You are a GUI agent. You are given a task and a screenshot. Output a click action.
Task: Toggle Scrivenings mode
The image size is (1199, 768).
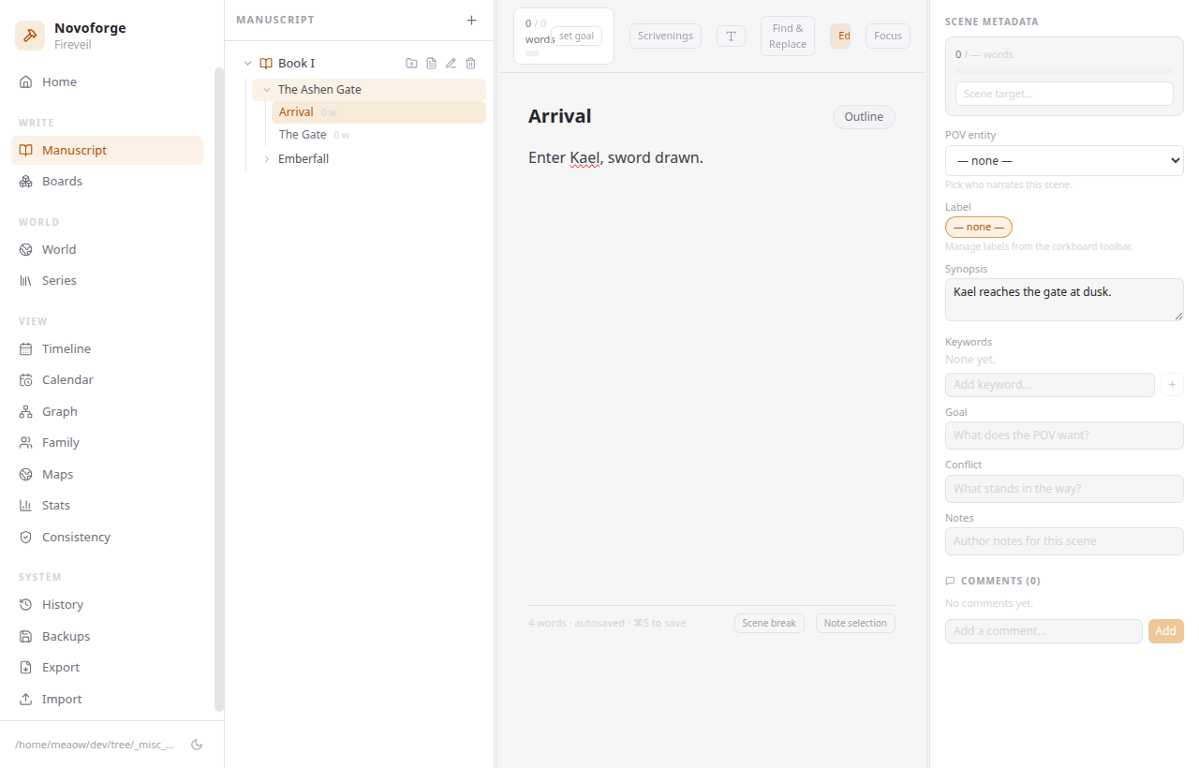click(665, 36)
